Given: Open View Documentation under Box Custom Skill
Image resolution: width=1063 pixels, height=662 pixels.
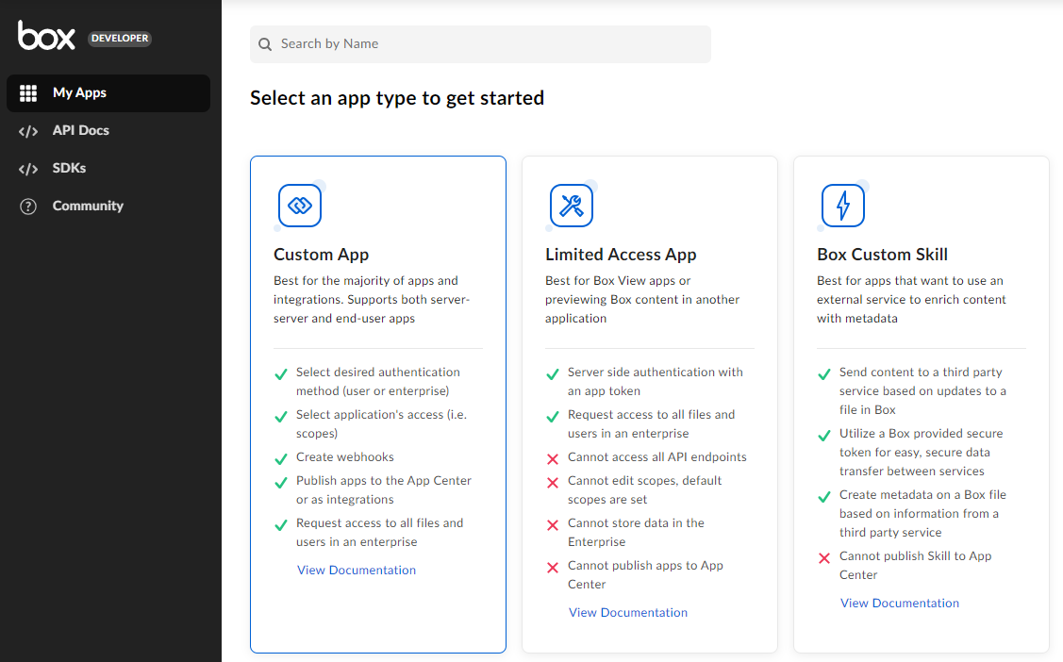Looking at the screenshot, I should (900, 604).
